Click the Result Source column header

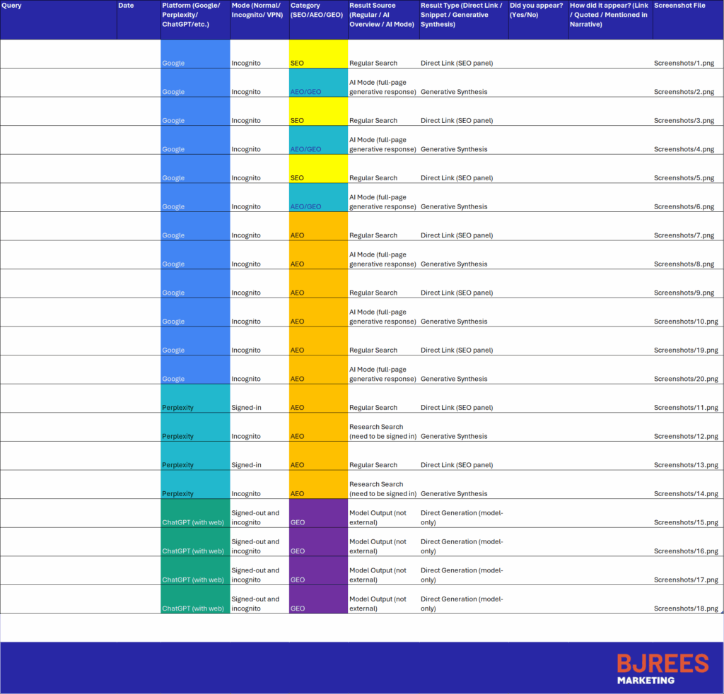coord(383,19)
